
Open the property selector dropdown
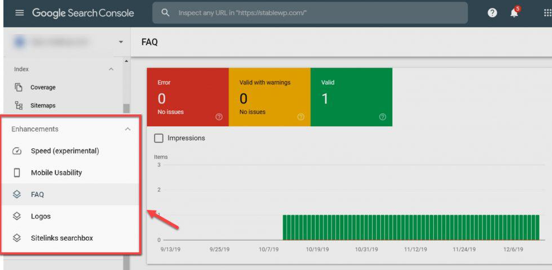pos(120,42)
